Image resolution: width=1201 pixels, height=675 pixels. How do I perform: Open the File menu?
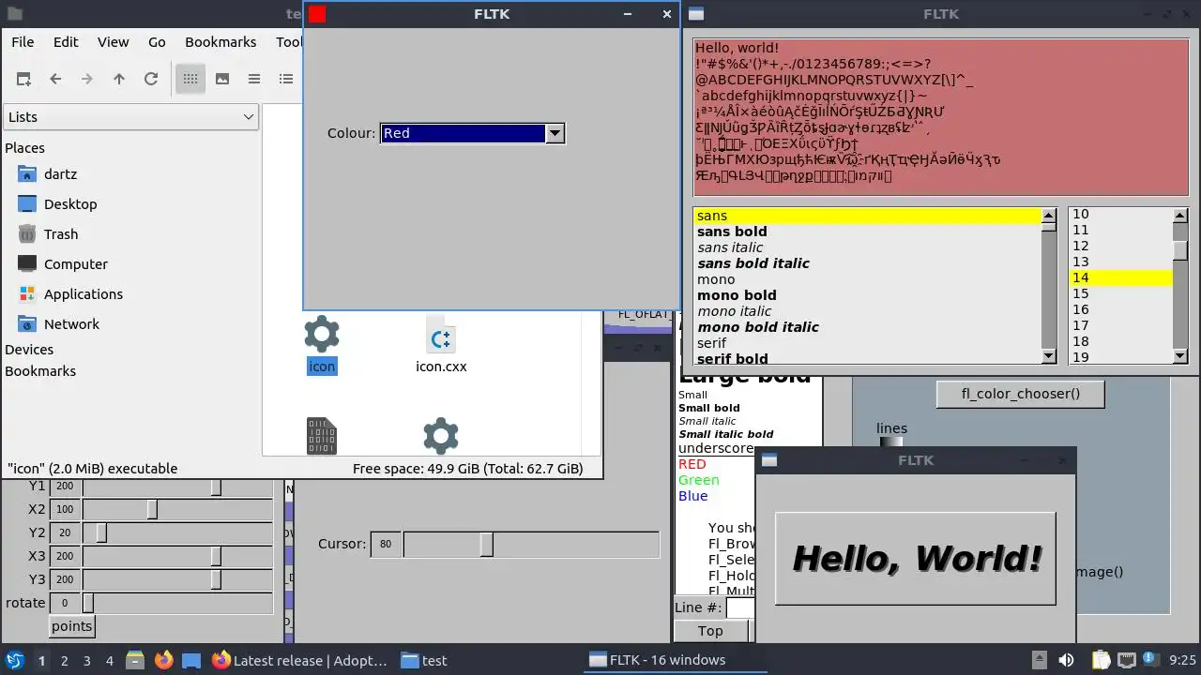coord(23,42)
